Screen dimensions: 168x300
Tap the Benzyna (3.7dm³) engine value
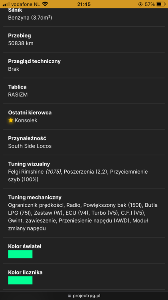[x=30, y=18]
